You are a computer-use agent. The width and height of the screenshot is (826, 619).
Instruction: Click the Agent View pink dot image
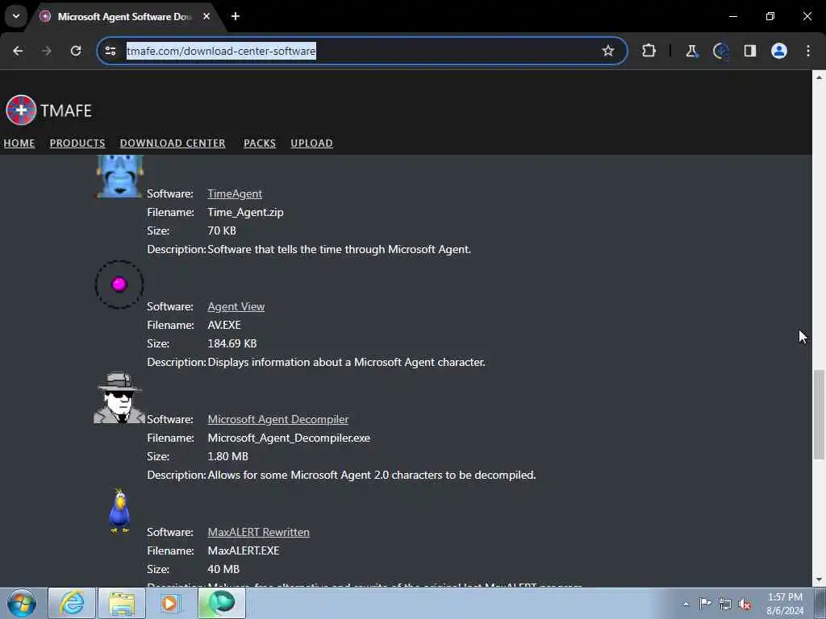(119, 285)
